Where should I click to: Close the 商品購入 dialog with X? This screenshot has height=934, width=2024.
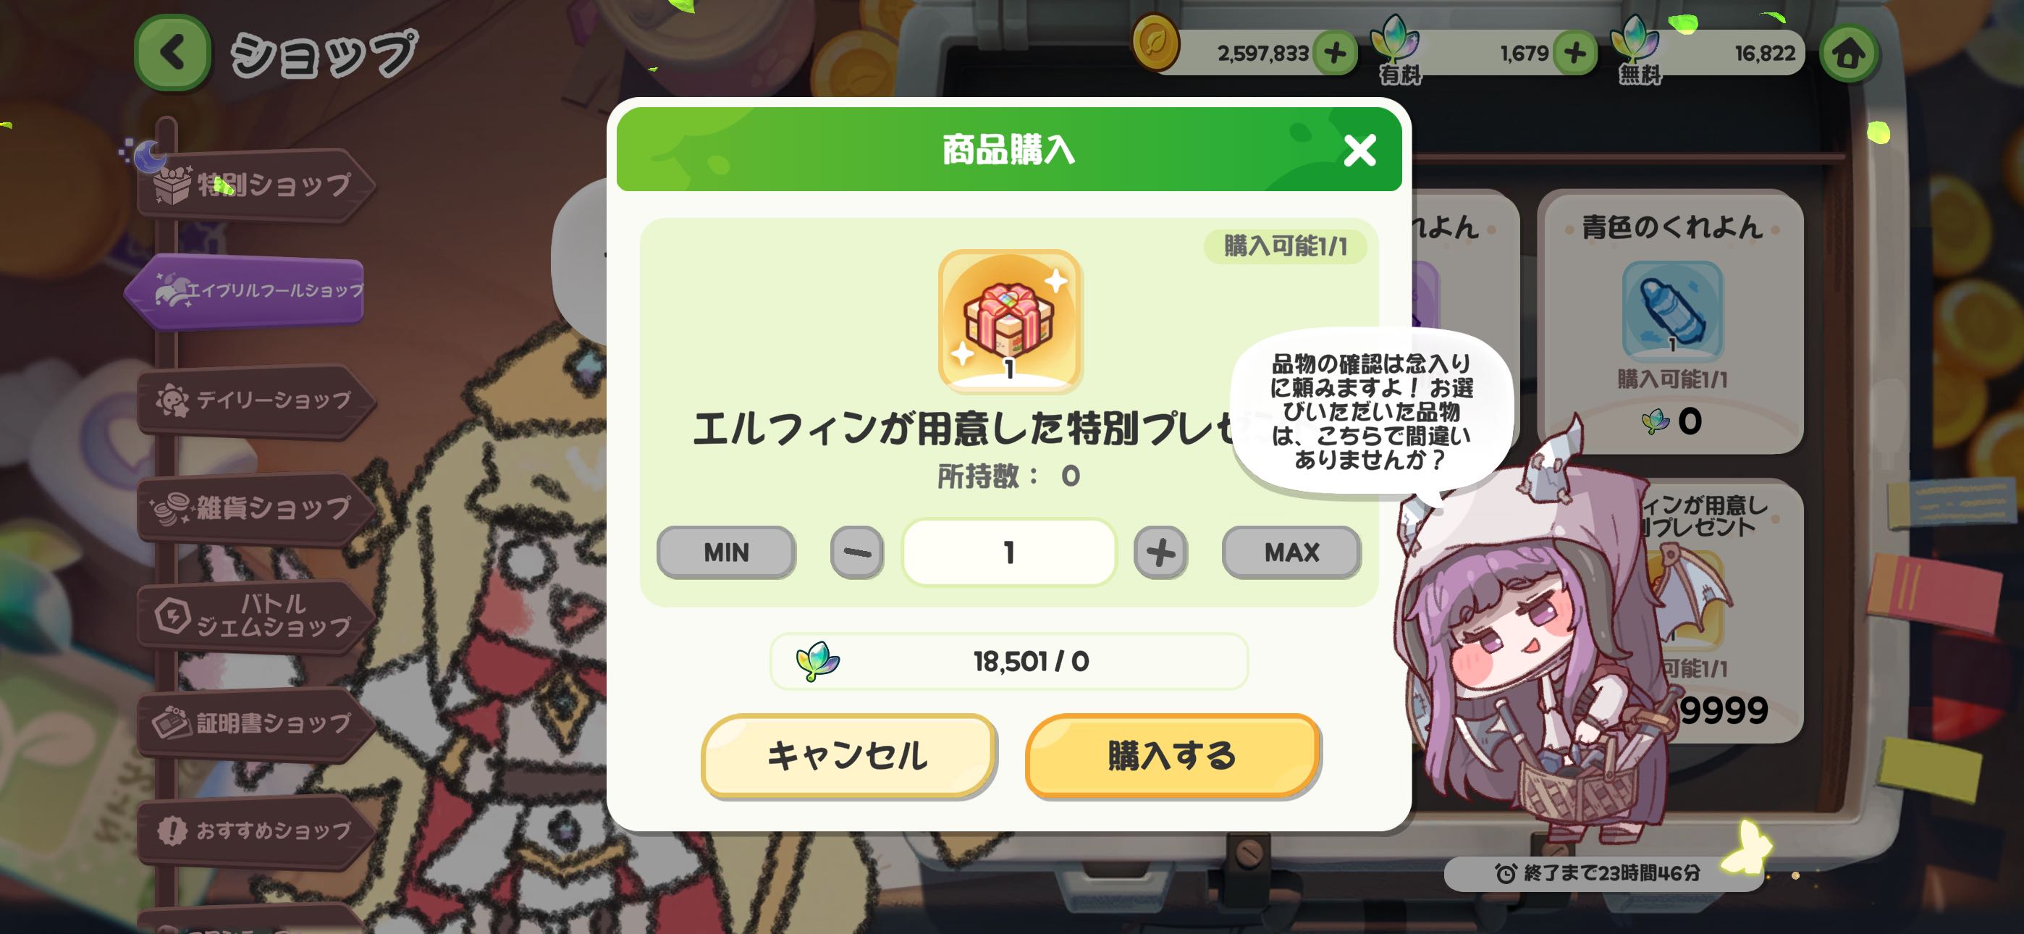[1359, 150]
